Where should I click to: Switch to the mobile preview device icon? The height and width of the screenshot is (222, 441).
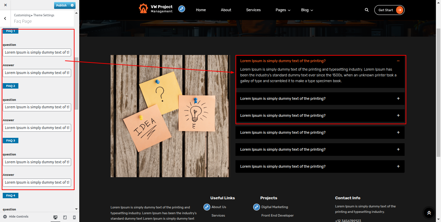(74, 217)
